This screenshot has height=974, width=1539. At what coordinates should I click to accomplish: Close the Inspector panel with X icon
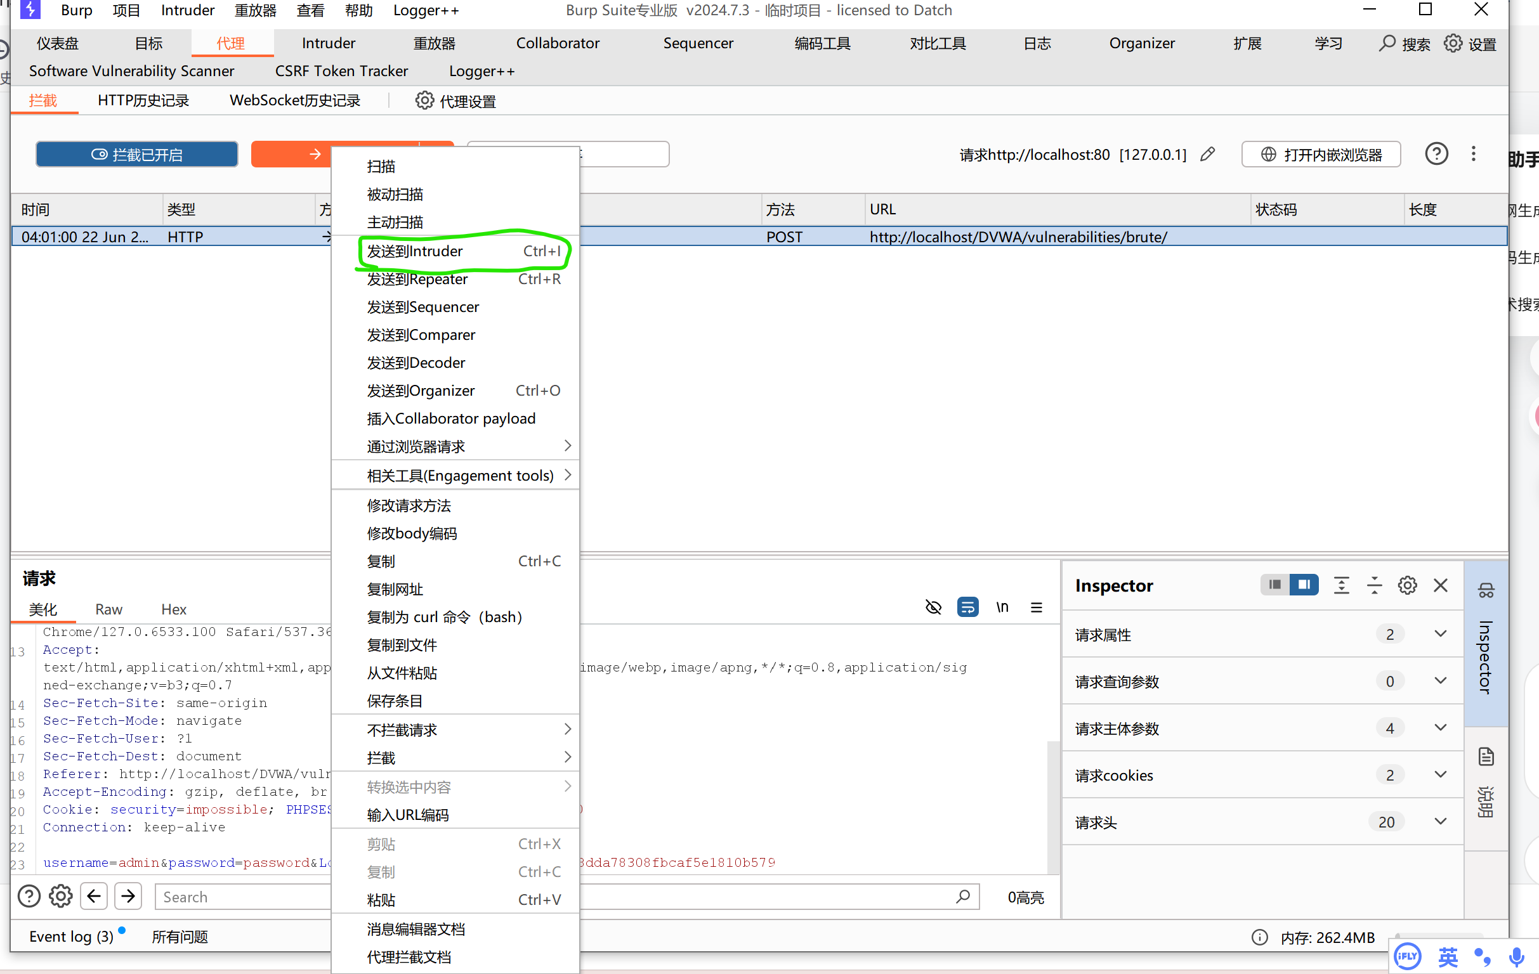(x=1441, y=585)
